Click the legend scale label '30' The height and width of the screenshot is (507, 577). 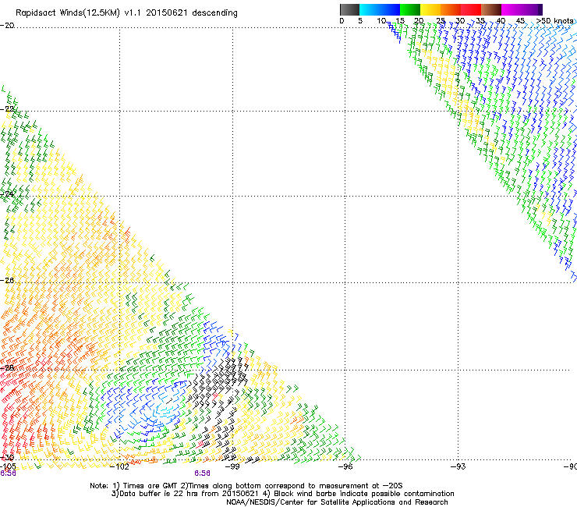tap(460, 21)
